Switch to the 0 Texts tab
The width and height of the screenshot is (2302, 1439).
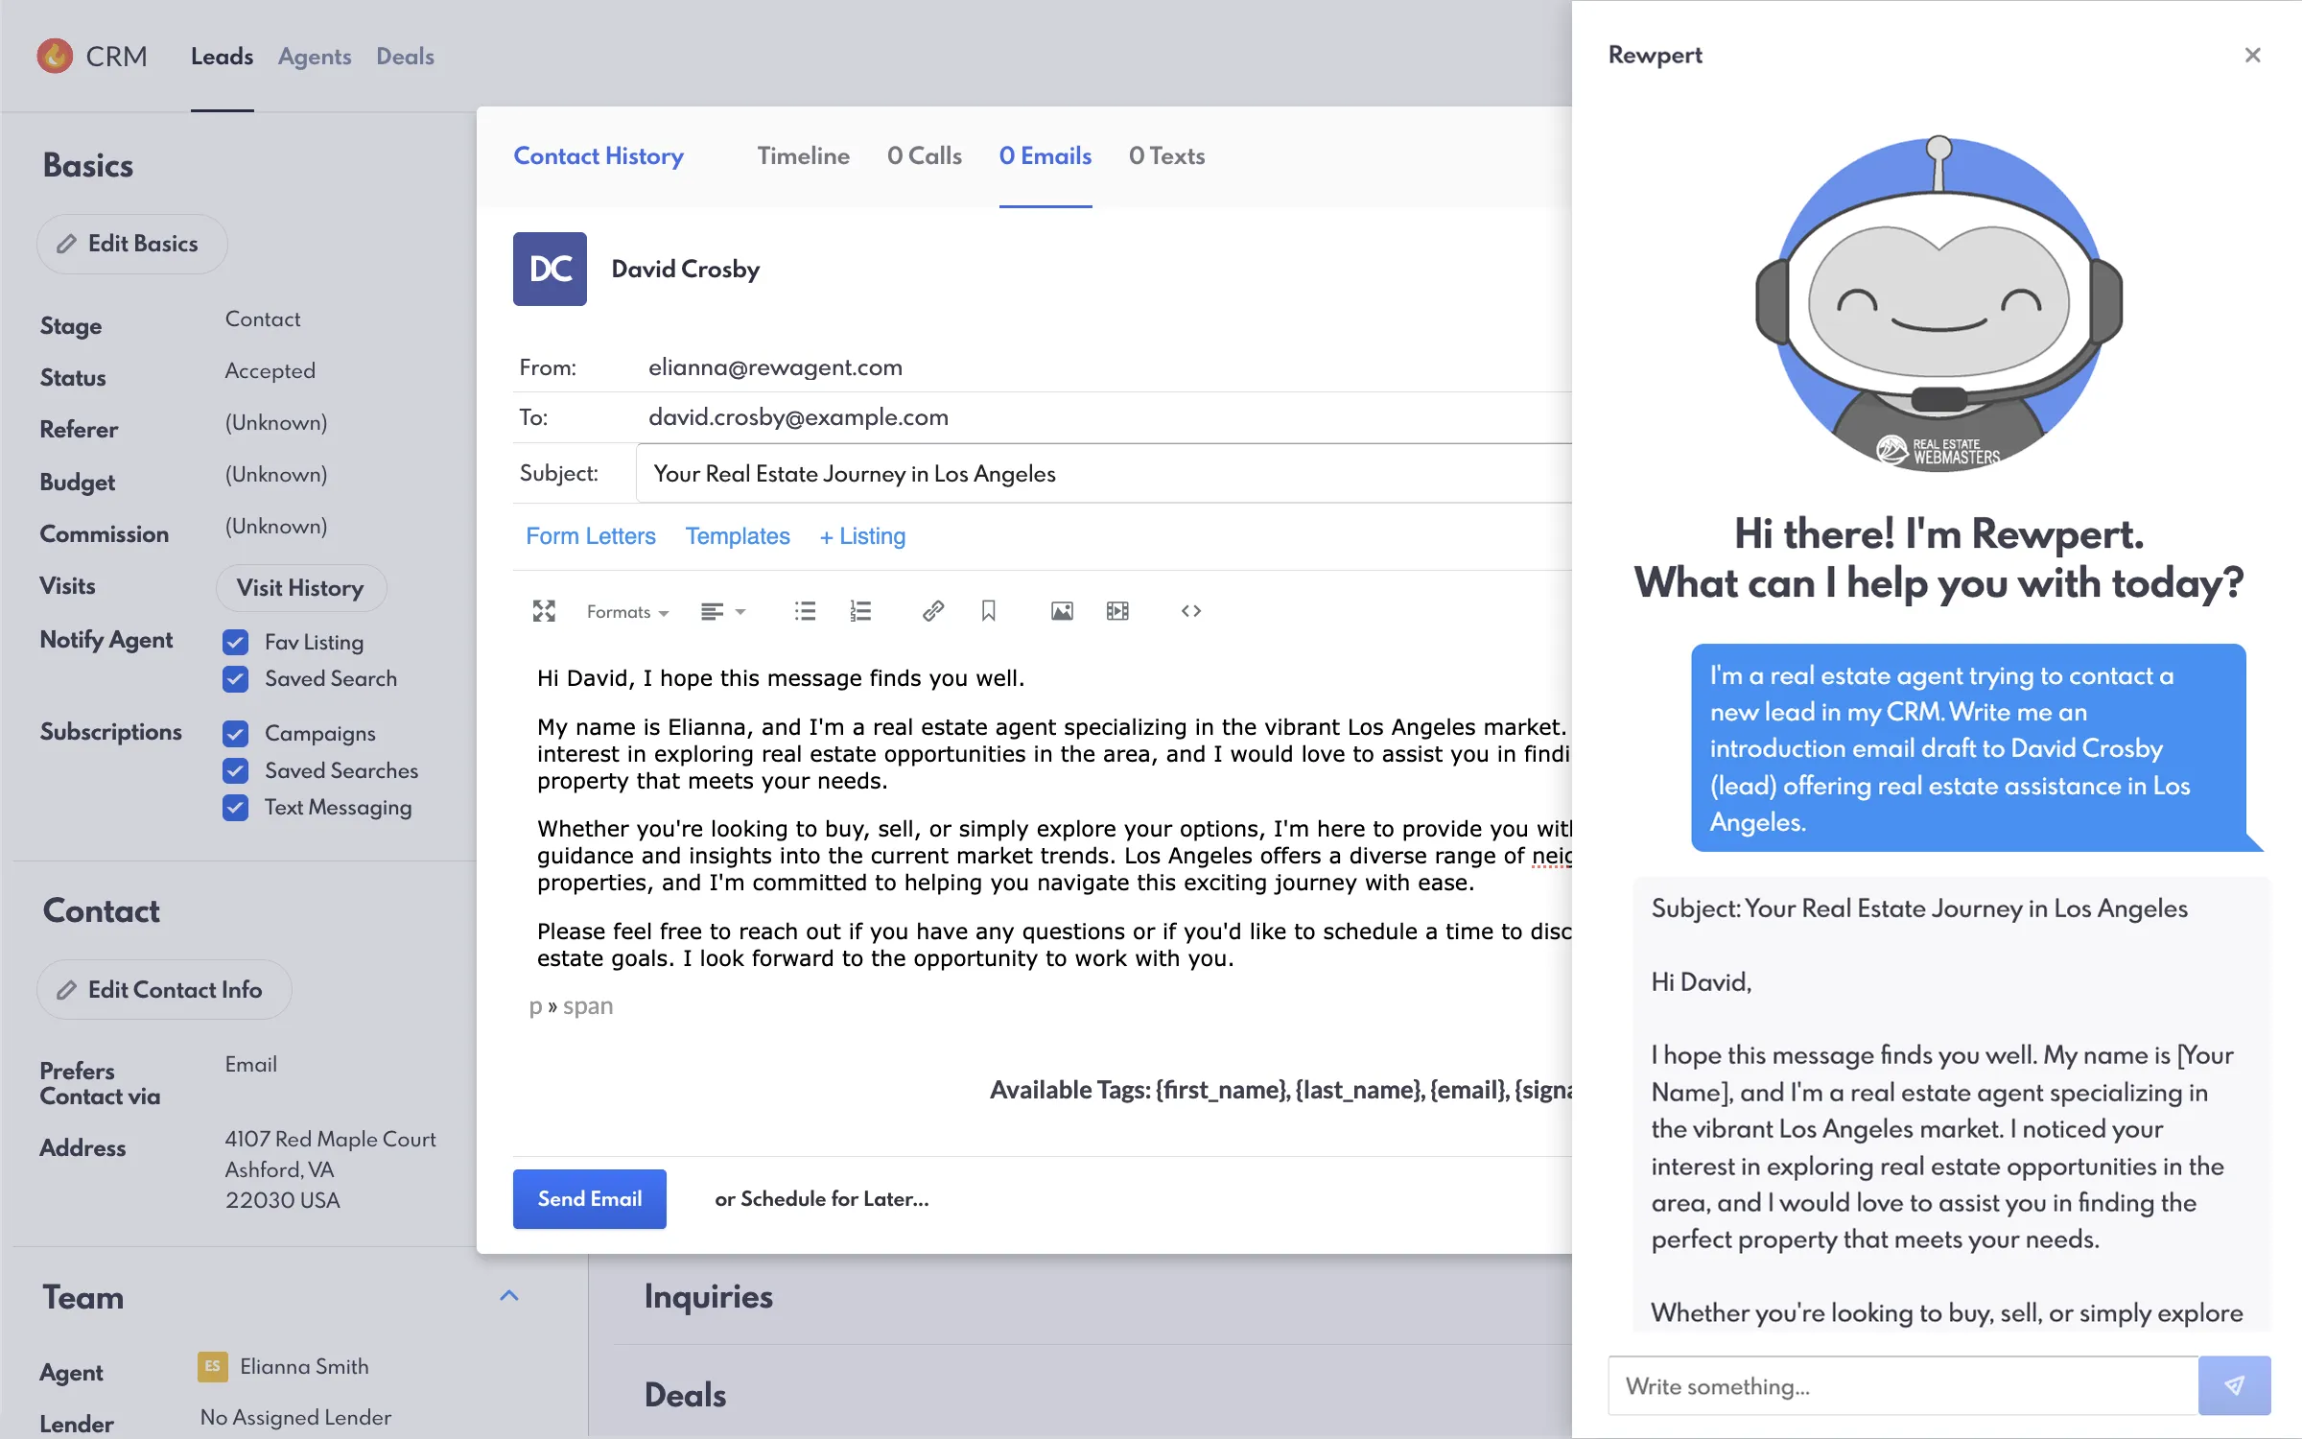click(x=1166, y=155)
